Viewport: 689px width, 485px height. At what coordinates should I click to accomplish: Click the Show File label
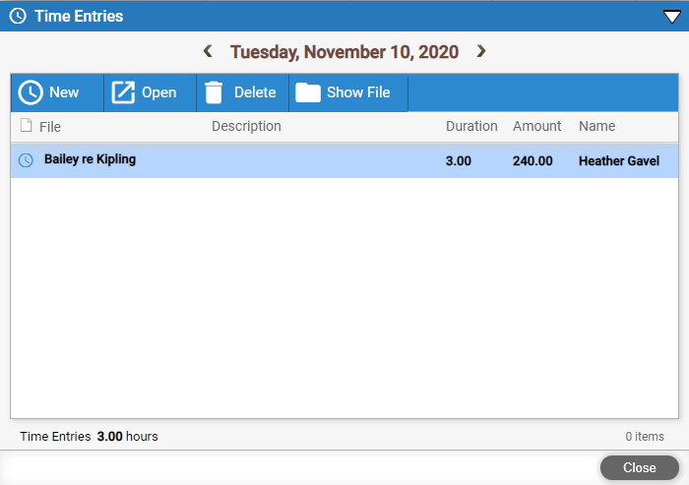(x=358, y=92)
